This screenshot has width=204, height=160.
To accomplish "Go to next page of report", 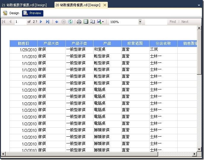I will point(41,22).
